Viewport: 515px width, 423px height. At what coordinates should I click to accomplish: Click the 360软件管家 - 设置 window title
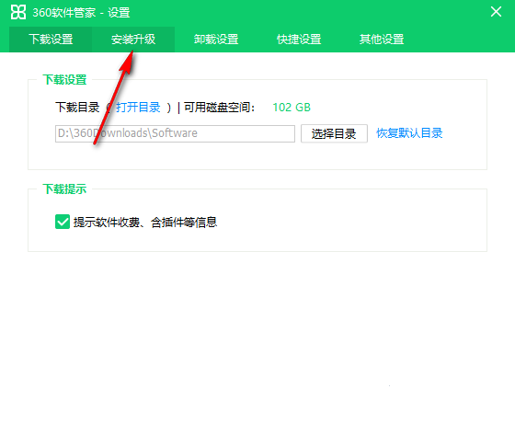click(82, 13)
